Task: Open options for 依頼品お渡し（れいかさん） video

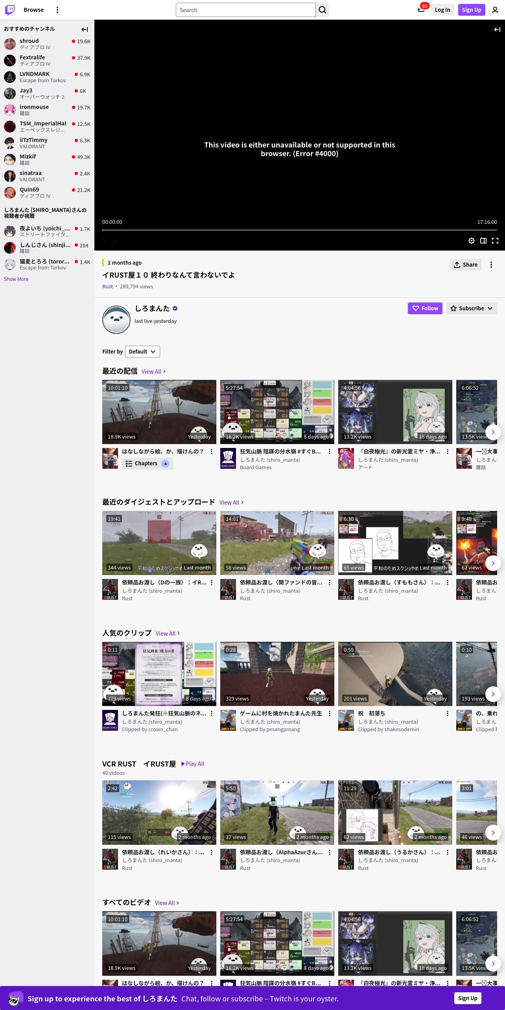Action: coord(212,852)
